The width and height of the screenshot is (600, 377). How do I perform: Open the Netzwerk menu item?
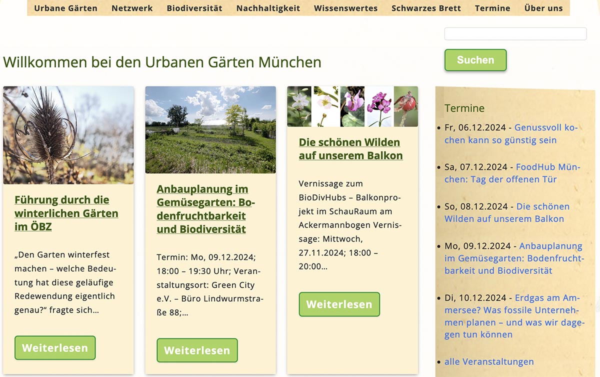point(132,8)
